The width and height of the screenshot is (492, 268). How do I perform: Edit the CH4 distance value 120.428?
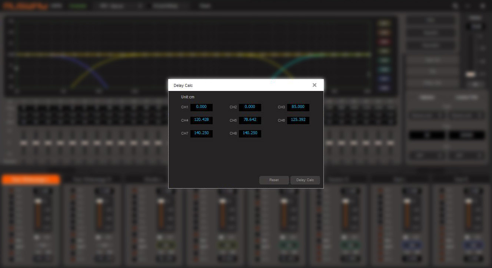pos(202,120)
